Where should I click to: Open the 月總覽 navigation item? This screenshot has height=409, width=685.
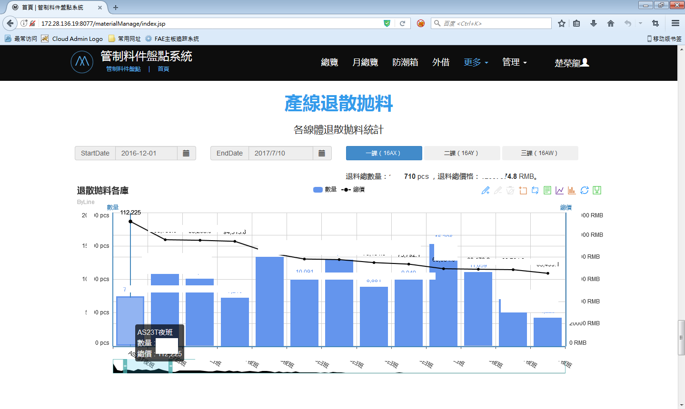tap(365, 62)
